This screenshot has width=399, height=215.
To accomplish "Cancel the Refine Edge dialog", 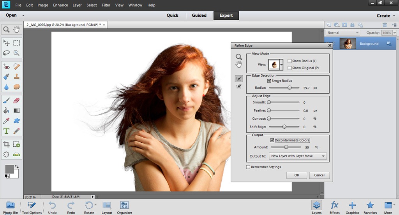I will 319,175.
